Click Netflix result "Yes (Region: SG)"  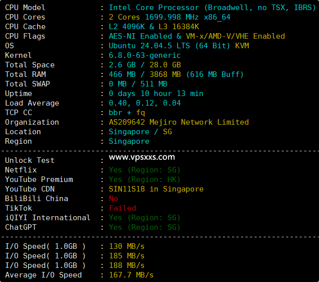pyautogui.click(x=144, y=170)
